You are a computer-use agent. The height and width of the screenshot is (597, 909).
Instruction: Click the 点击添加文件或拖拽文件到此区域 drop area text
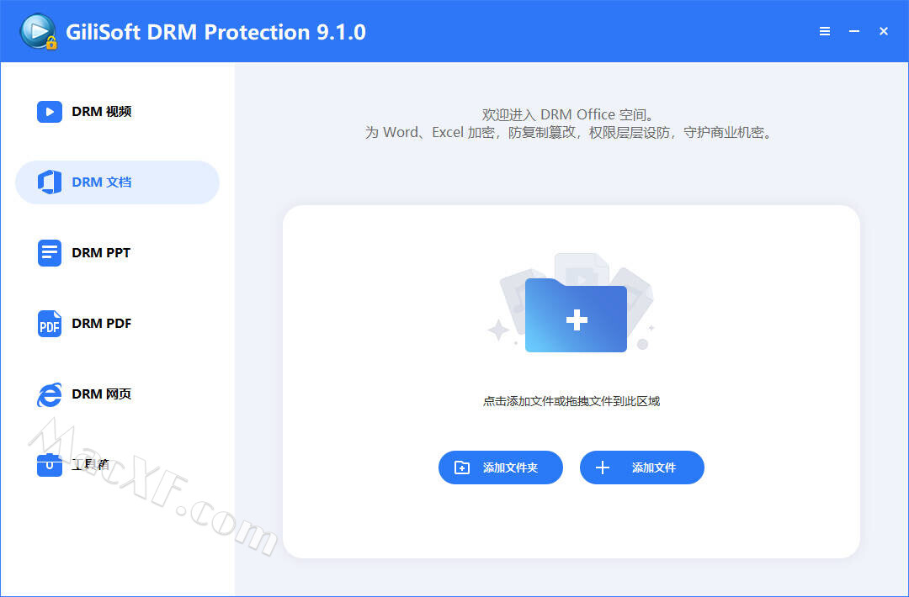coord(571,401)
